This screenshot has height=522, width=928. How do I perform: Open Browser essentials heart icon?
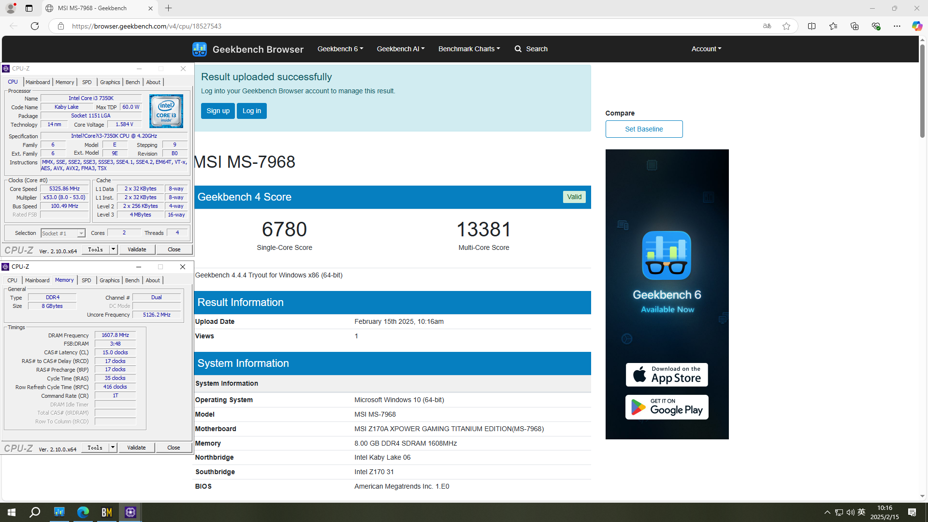coord(875,26)
